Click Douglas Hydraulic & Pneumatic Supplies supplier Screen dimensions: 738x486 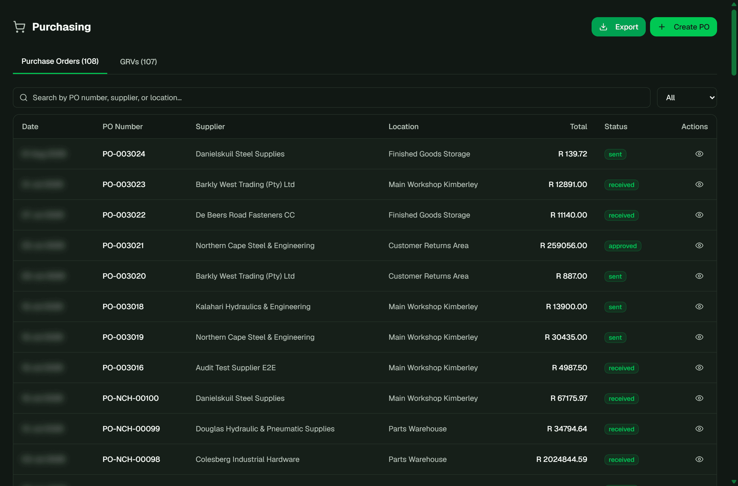(265, 429)
